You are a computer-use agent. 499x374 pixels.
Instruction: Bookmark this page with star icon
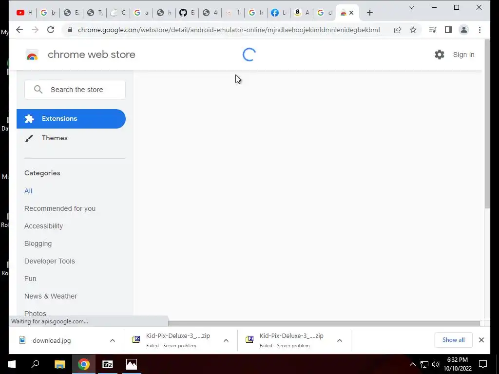pos(413,30)
